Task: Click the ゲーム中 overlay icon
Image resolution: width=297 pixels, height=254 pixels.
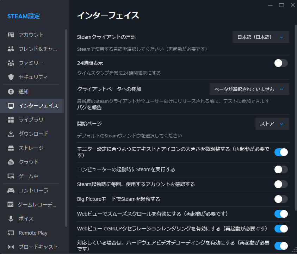Action: [x=11, y=176]
